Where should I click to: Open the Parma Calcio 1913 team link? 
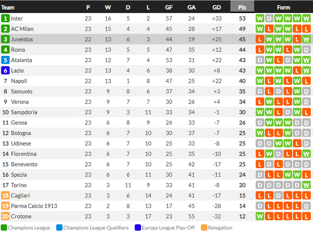coord(34,206)
